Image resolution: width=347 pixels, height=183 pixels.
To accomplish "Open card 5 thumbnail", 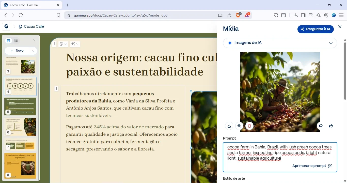I will 20,106.
